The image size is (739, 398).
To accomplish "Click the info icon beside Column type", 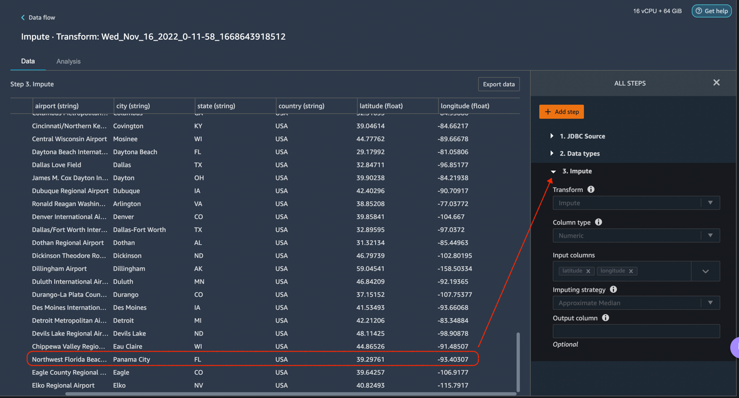I will [x=599, y=222].
